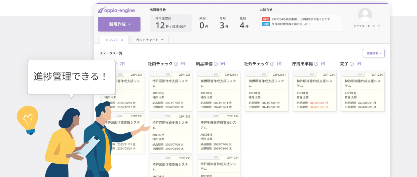
Task: Click the 社内チェック column heading
Action: click(160, 64)
